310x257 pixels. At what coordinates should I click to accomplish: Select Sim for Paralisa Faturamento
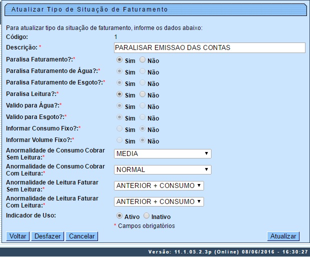[119, 59]
